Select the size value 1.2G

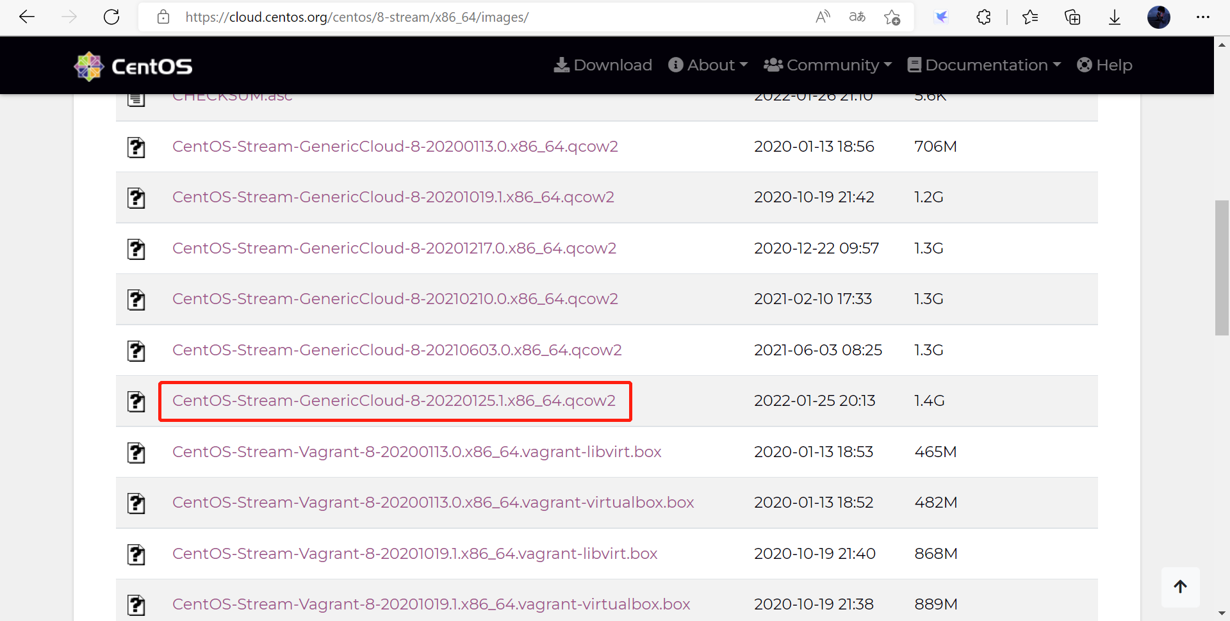point(929,197)
